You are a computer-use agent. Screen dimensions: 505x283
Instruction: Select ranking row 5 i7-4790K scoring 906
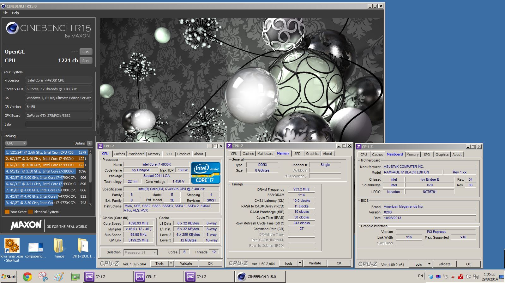pos(46,178)
